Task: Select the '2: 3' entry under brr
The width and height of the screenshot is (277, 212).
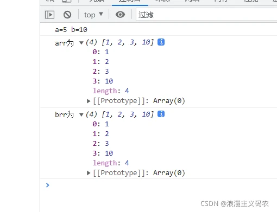Action: click(x=100, y=144)
